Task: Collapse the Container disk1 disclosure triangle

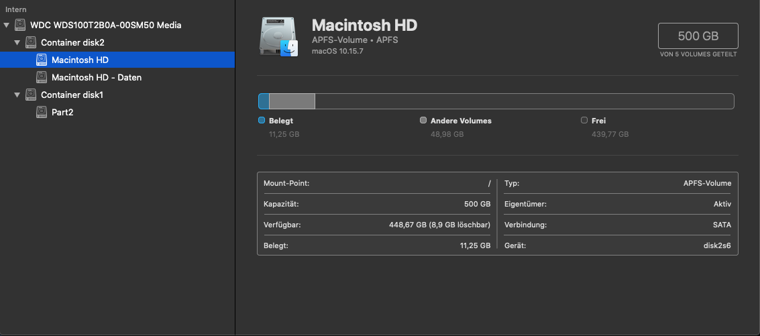Action: pos(17,95)
